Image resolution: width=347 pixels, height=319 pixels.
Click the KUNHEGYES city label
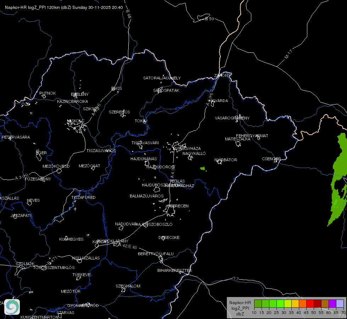pos(71,239)
